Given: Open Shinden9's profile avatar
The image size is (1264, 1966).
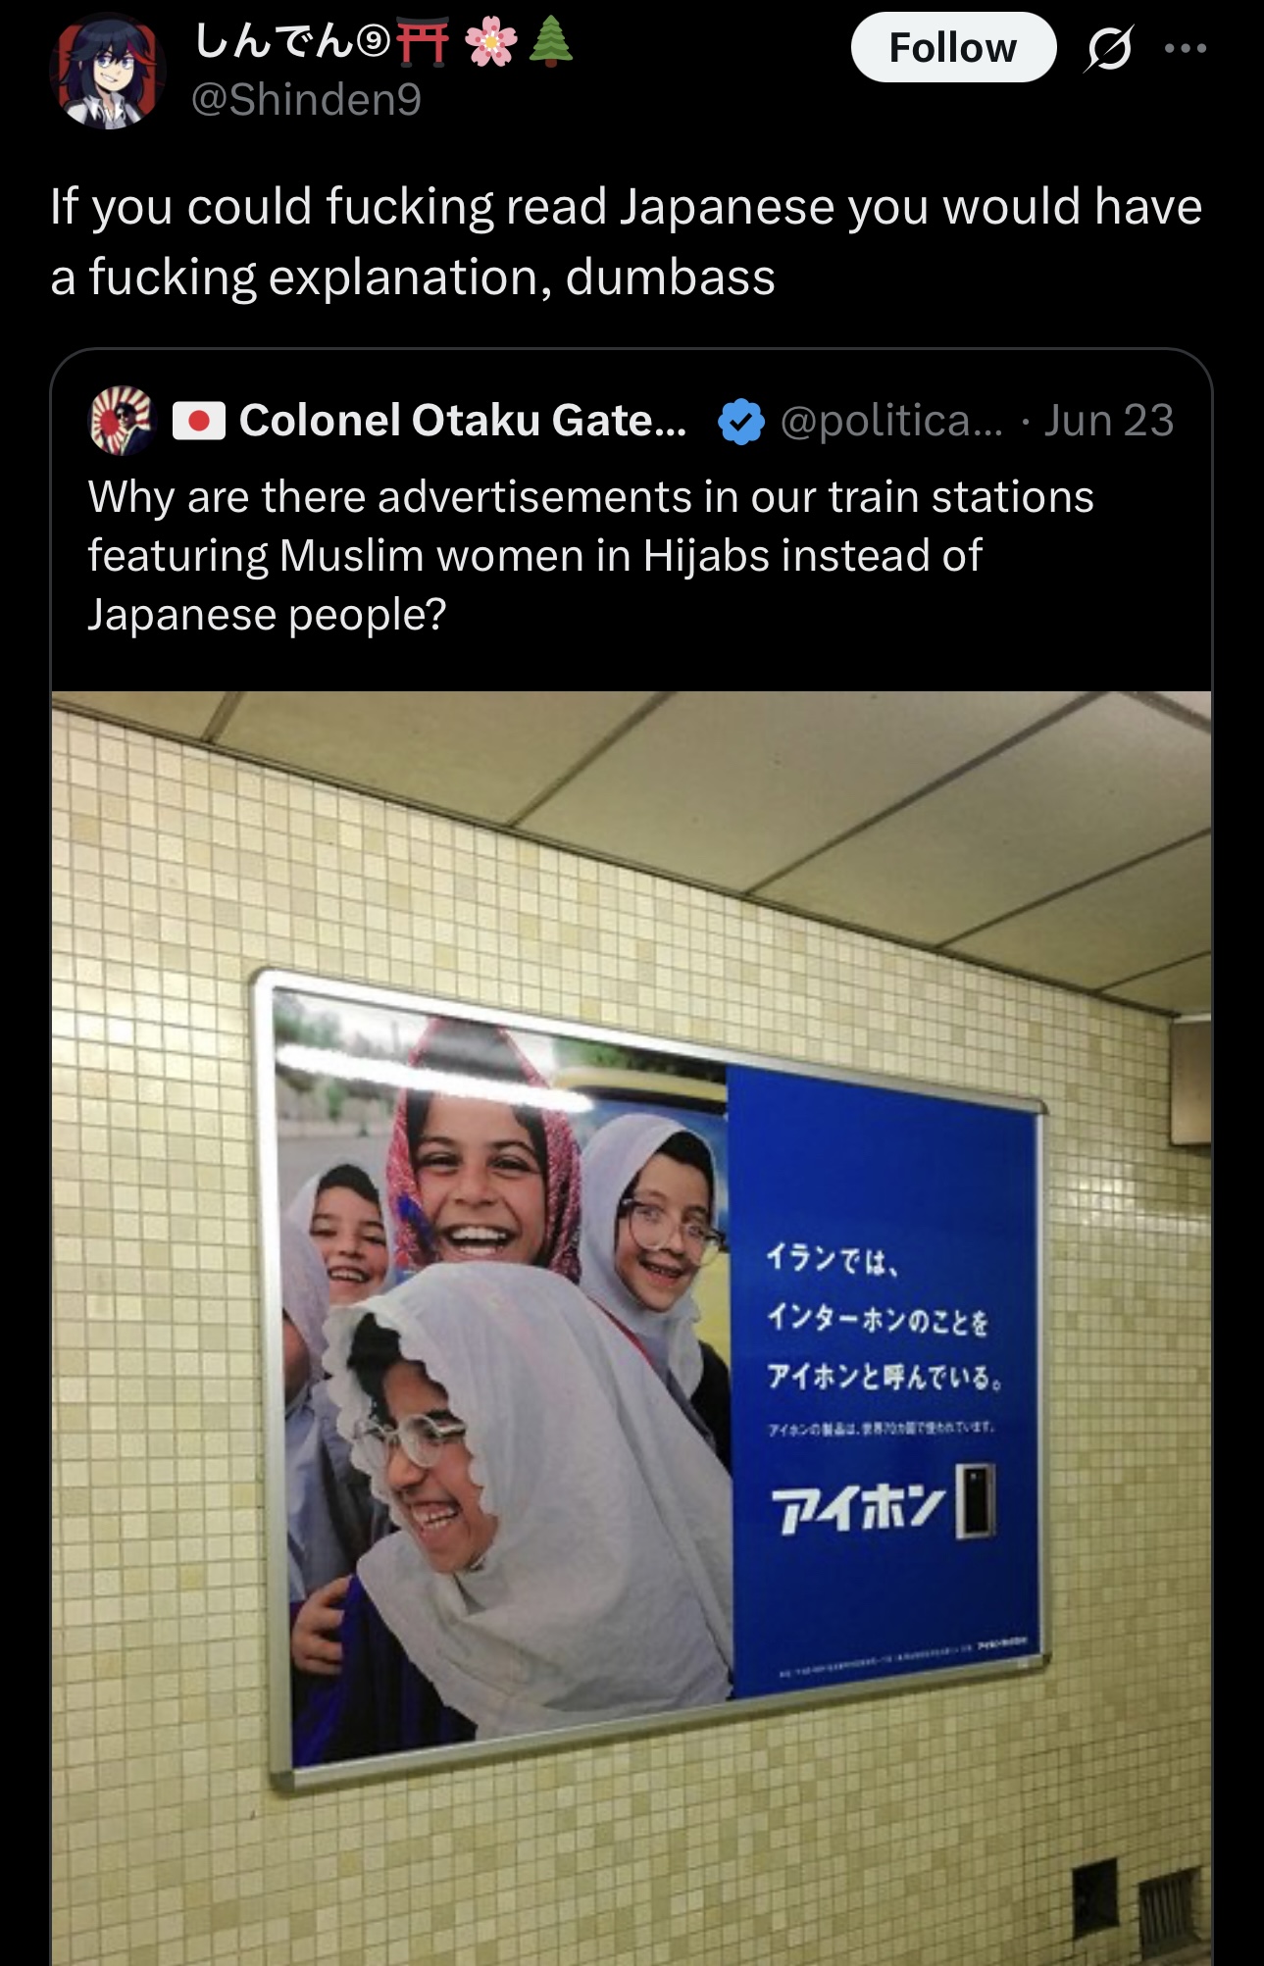Looking at the screenshot, I should [108, 73].
